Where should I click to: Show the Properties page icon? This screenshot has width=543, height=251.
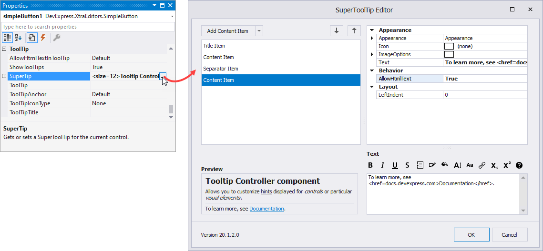(x=32, y=38)
